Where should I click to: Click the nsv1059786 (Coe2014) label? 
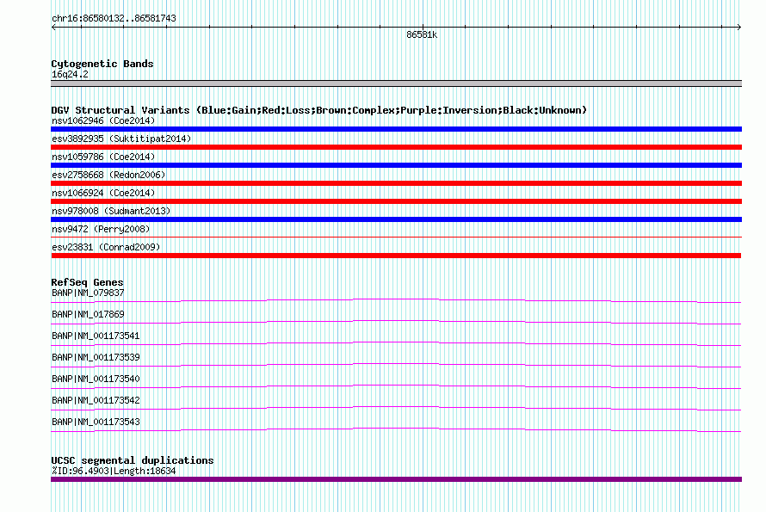103,157
